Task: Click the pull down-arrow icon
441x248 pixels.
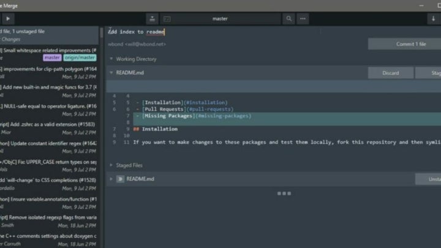Action: [x=433, y=18]
